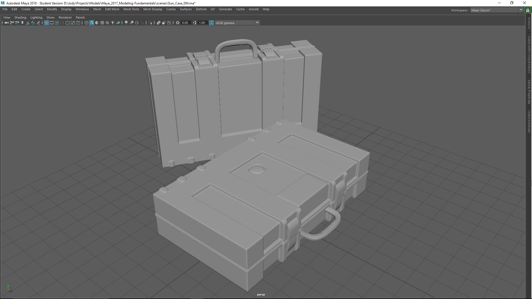Click the Lock Camera icon

click(x=12, y=23)
